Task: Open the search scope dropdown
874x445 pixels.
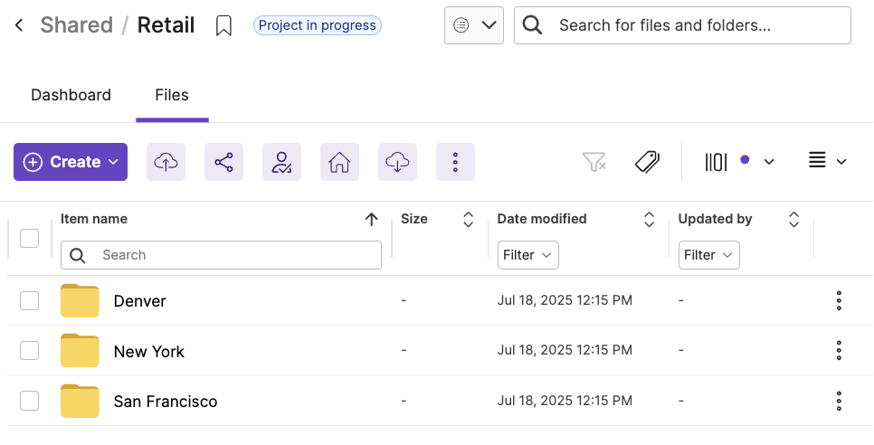Action: point(474,25)
